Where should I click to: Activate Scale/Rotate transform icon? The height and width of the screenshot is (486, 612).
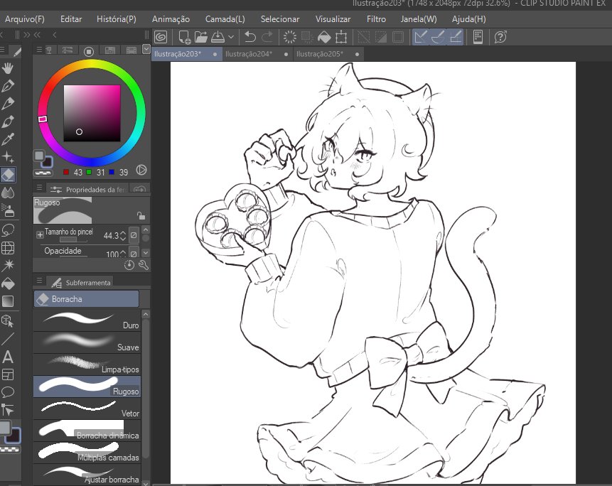[x=341, y=38]
